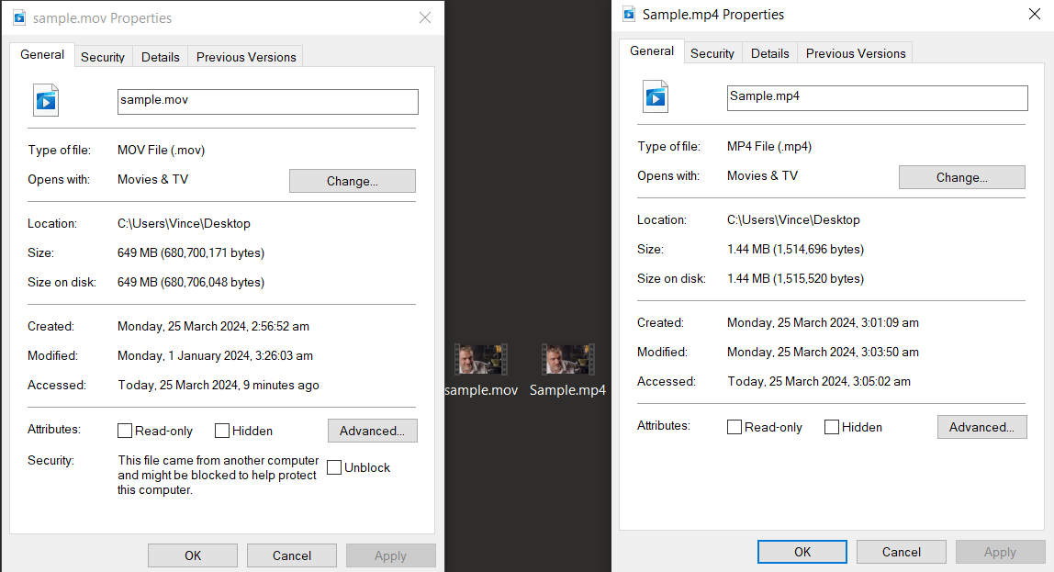Open the Details tab for sample.mov
This screenshot has width=1054, height=572.
point(160,56)
